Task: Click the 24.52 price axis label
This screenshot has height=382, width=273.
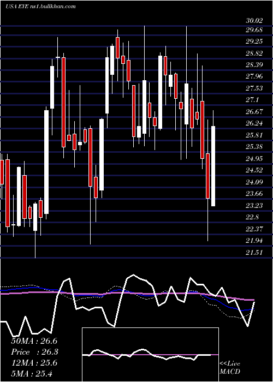Action: coord(254,170)
